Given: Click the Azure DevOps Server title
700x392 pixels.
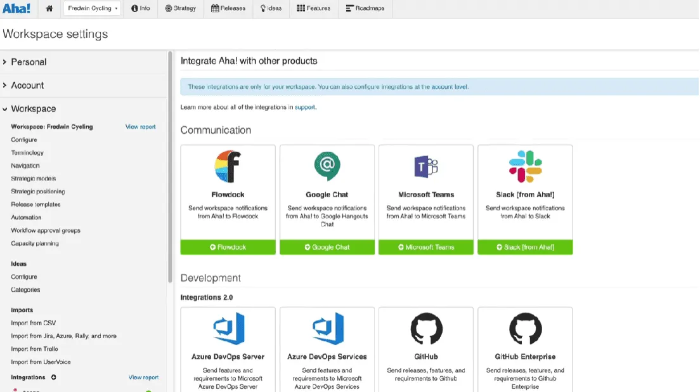Looking at the screenshot, I should pyautogui.click(x=228, y=356).
